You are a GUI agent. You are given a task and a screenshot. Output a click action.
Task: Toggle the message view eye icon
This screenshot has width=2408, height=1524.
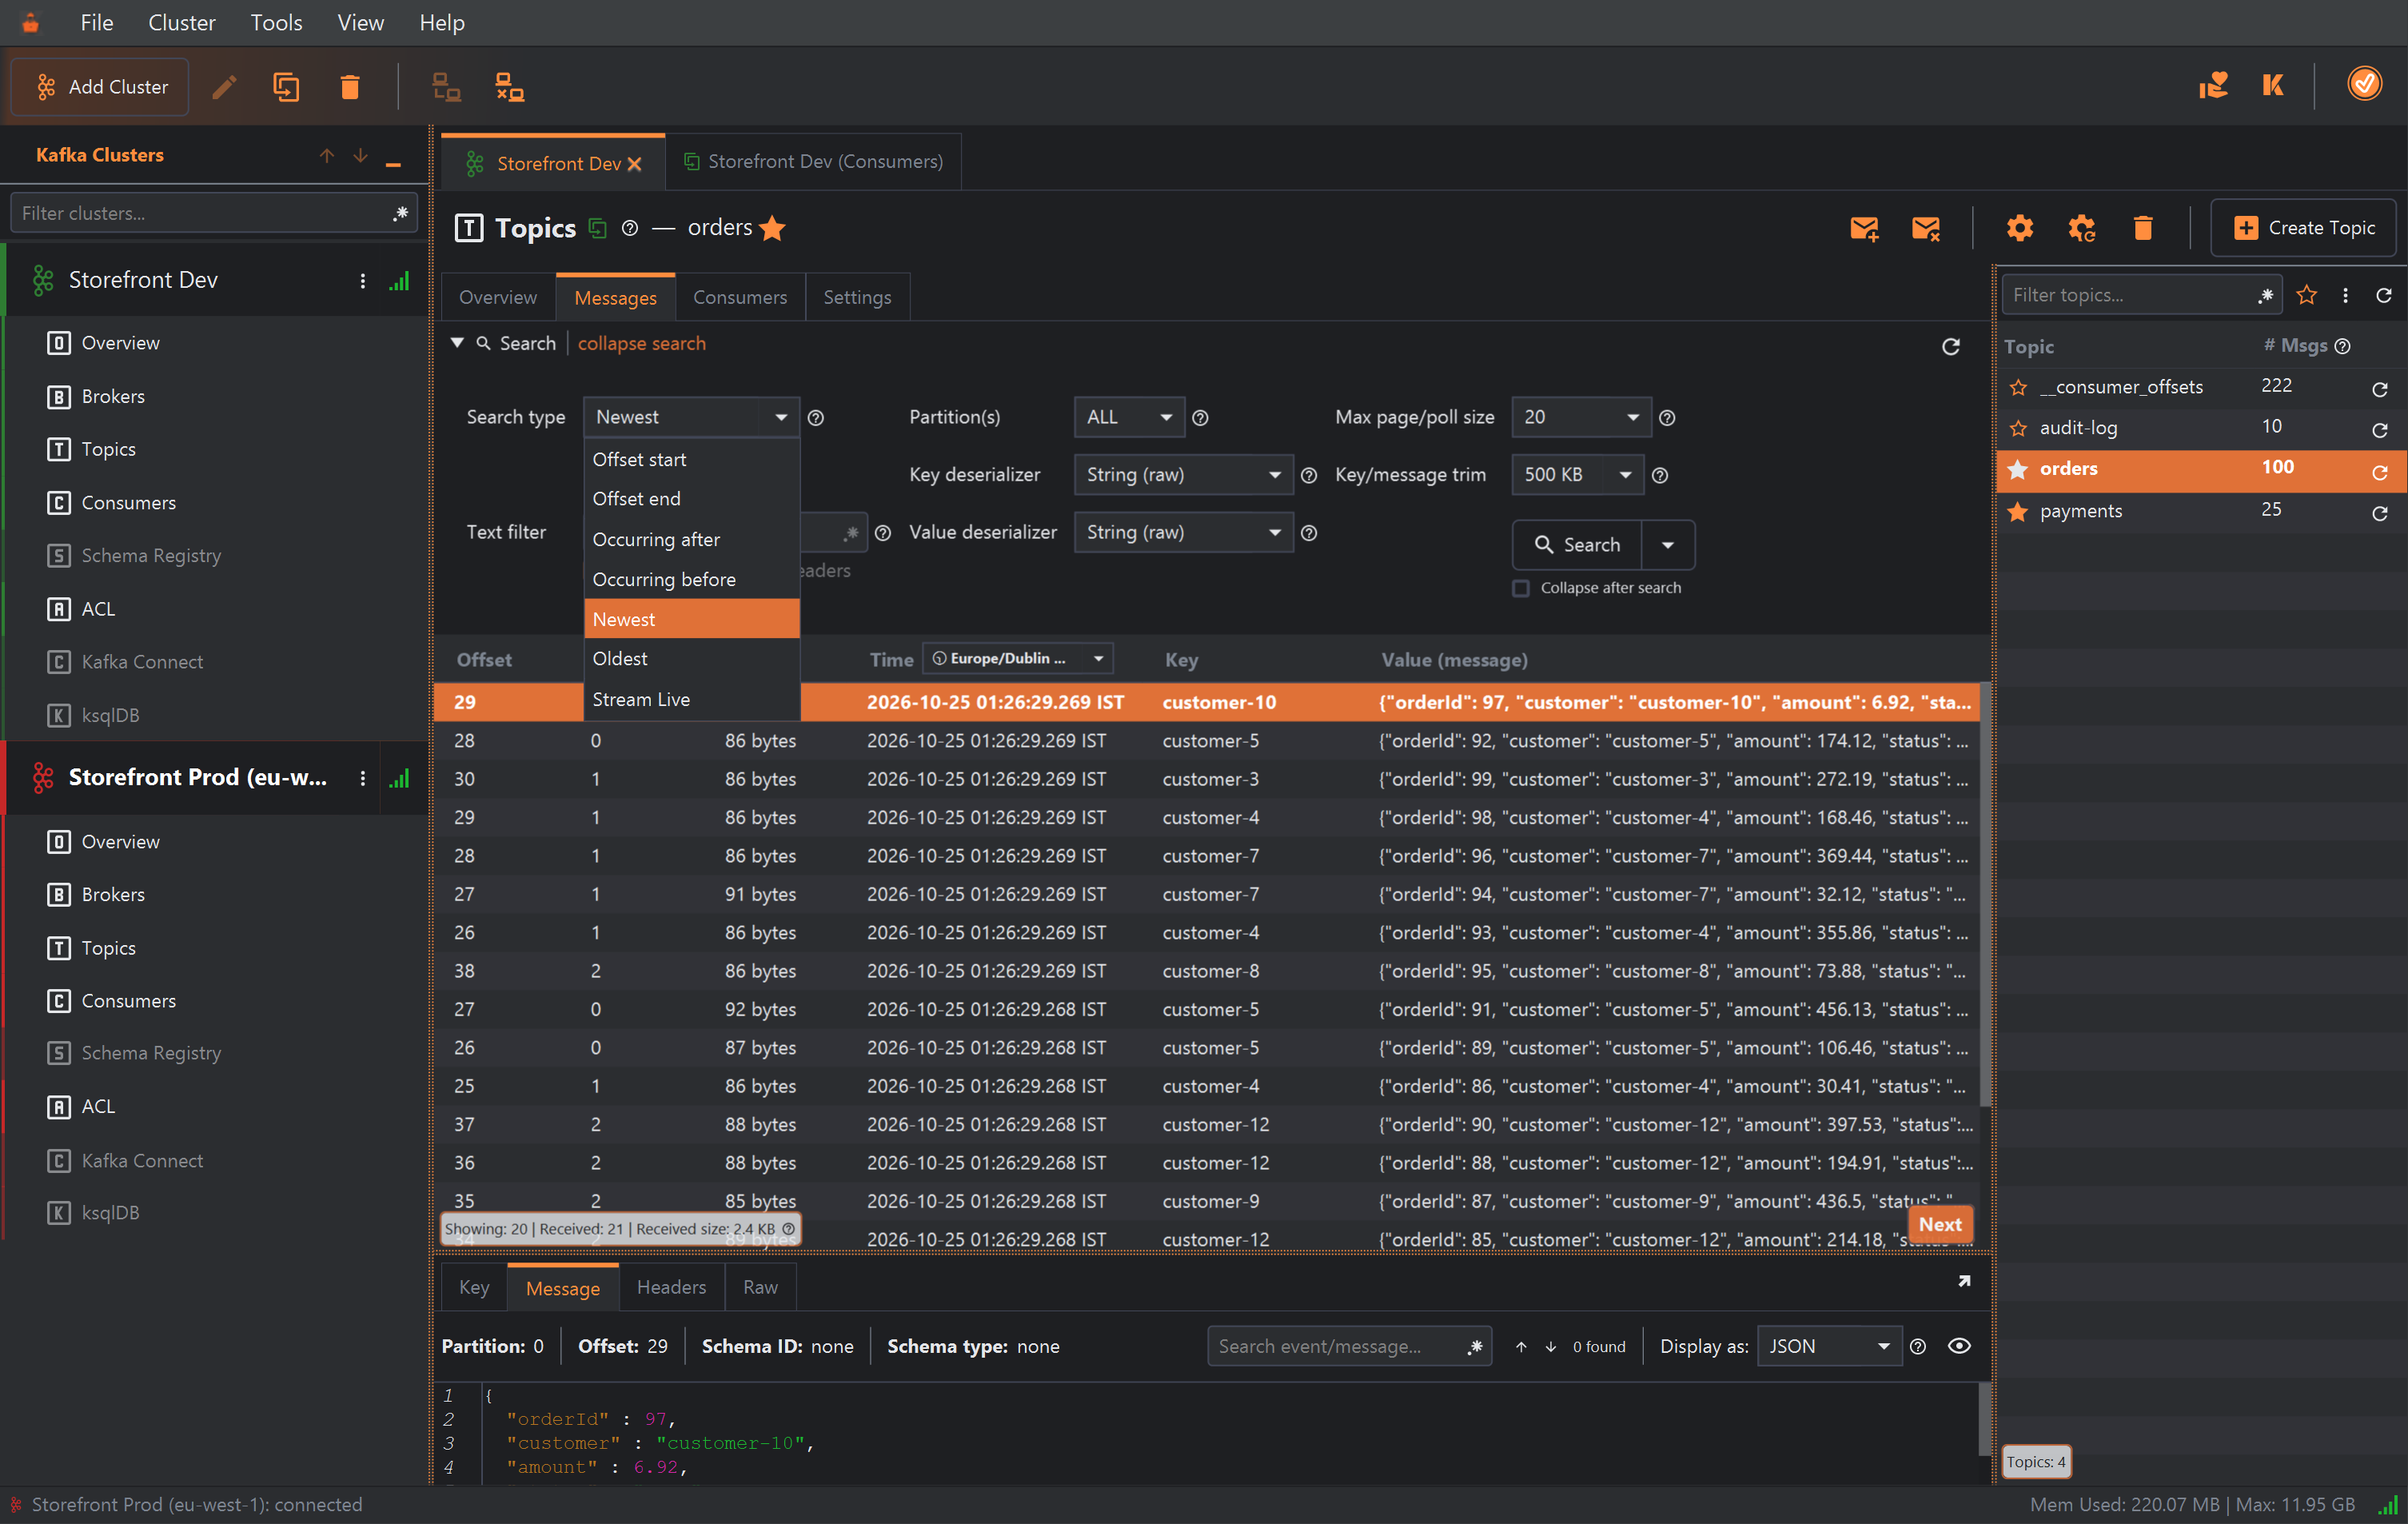(x=1958, y=1346)
